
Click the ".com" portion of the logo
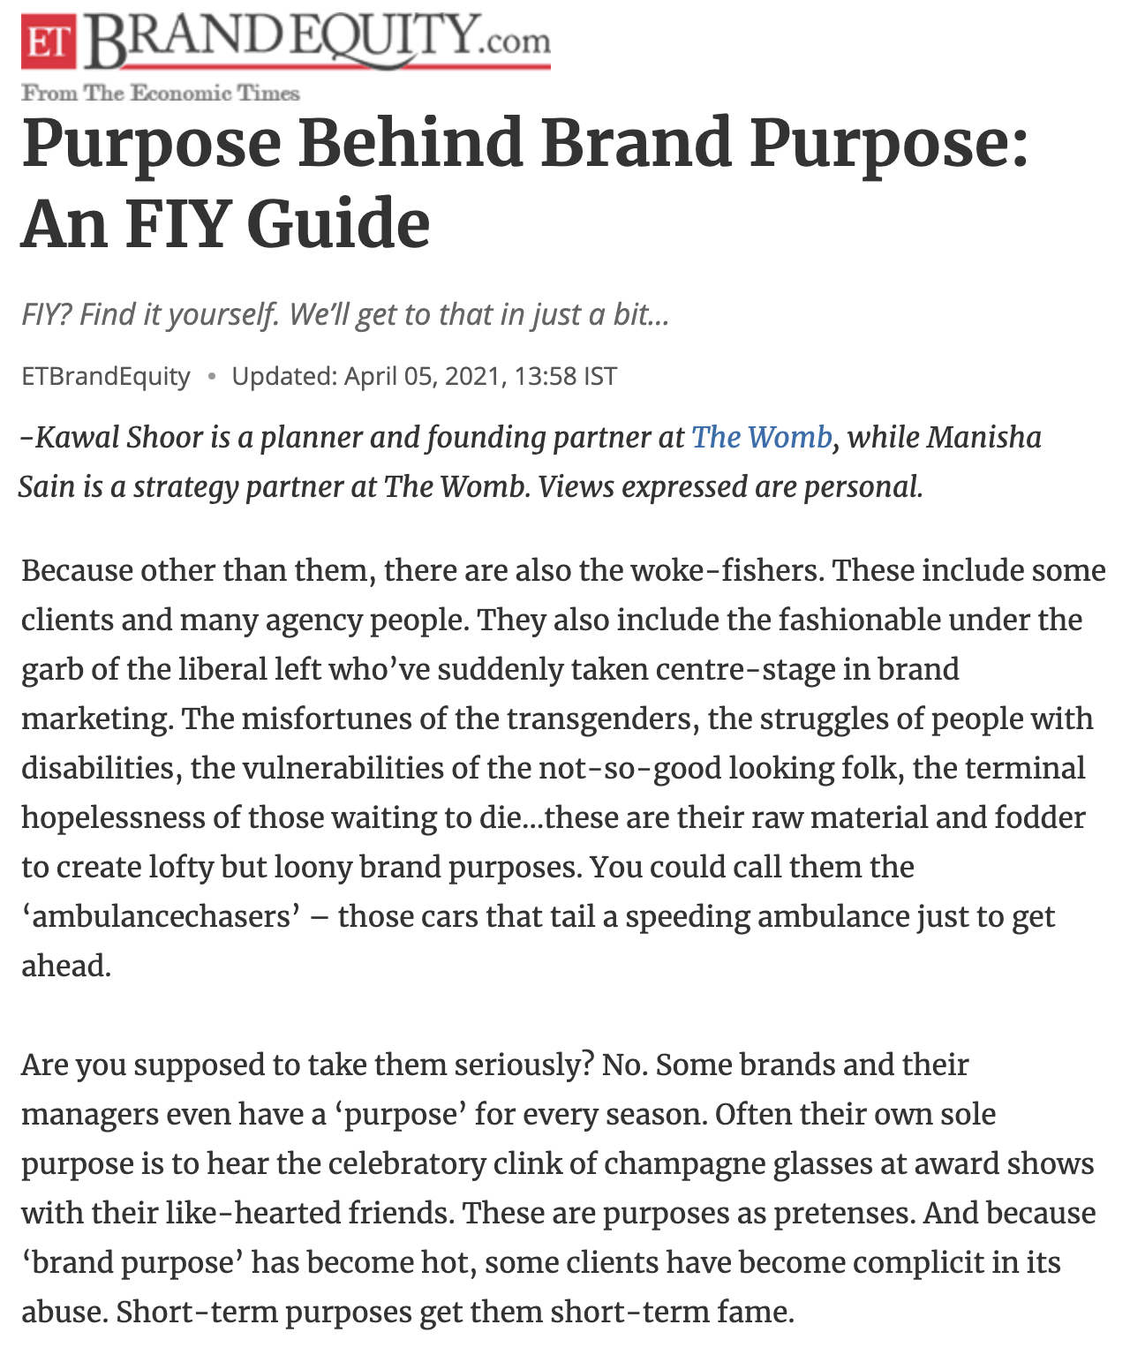[x=514, y=41]
